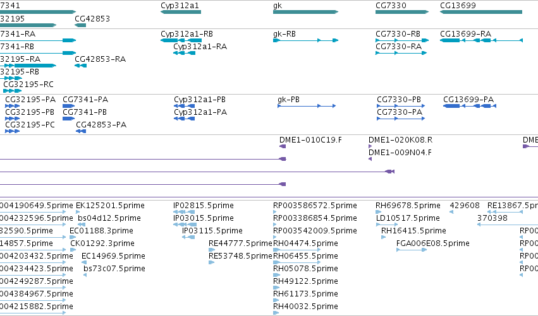Click the DME1-020K08.R marker

pyautogui.click(x=370, y=146)
